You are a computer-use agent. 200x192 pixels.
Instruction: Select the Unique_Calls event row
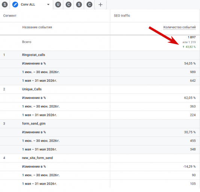coord(100,89)
